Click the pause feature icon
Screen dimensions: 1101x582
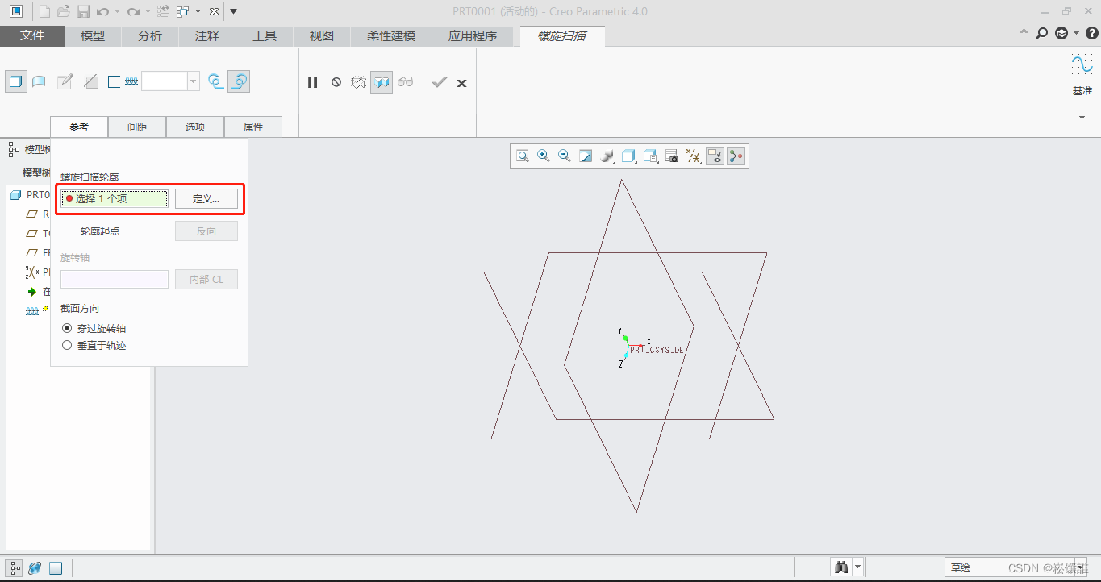pyautogui.click(x=313, y=82)
